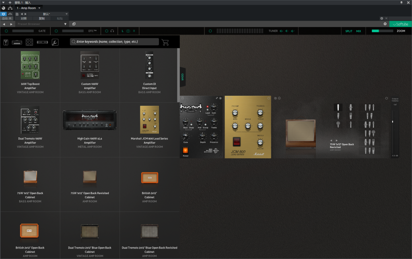Select the L channel button

pos(122,31)
